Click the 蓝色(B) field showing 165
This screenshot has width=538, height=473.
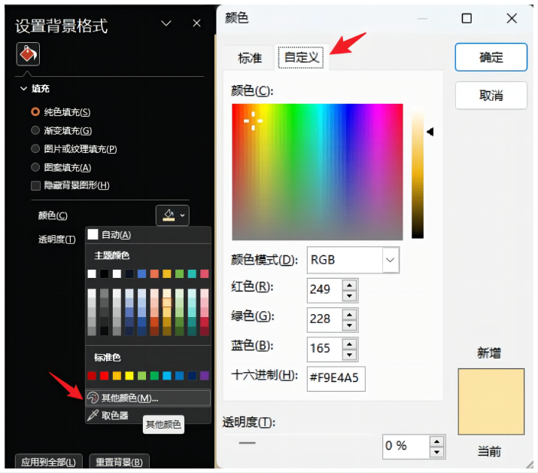(x=325, y=349)
